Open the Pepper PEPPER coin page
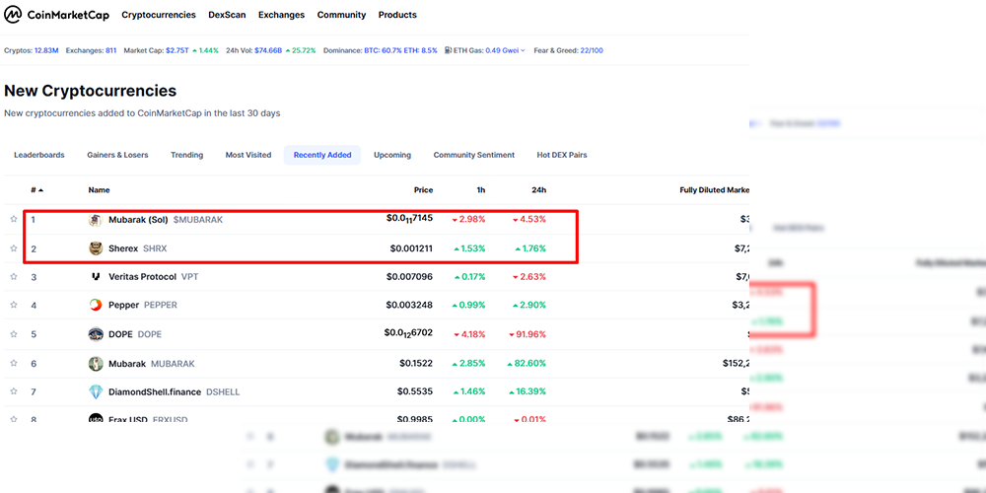The image size is (986, 493). coord(143,305)
